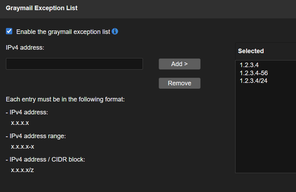The width and height of the screenshot is (296, 192).
Task: Toggle the Enable graymail exception list checkbox
Action: (9, 31)
